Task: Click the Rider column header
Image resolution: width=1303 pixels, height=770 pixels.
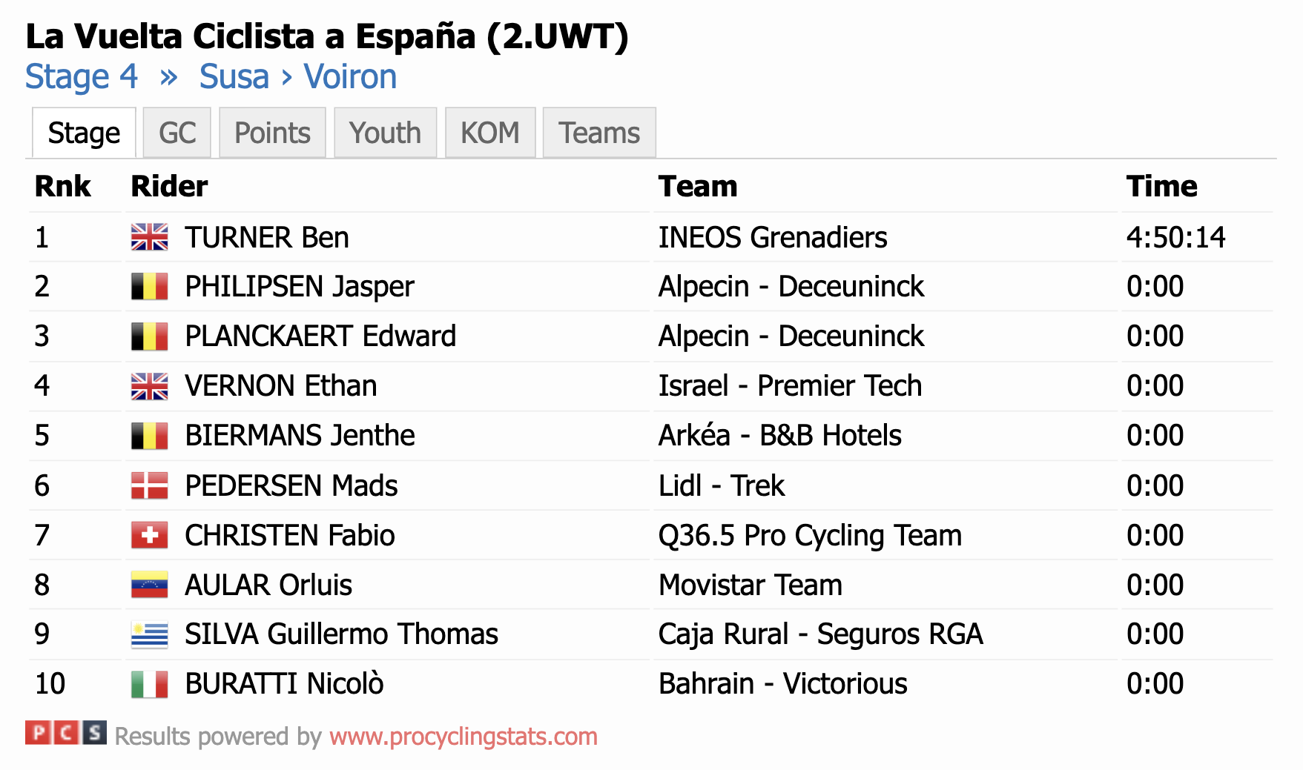Action: (169, 186)
